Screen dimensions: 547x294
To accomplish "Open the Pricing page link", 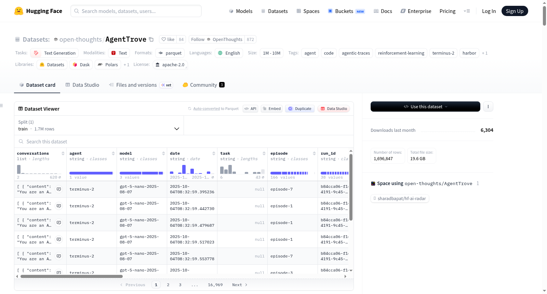I will tap(448, 11).
